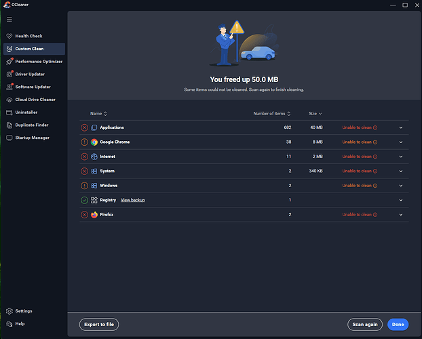Image resolution: width=422 pixels, height=339 pixels.
Task: Click the Scan again button
Action: 365,325
